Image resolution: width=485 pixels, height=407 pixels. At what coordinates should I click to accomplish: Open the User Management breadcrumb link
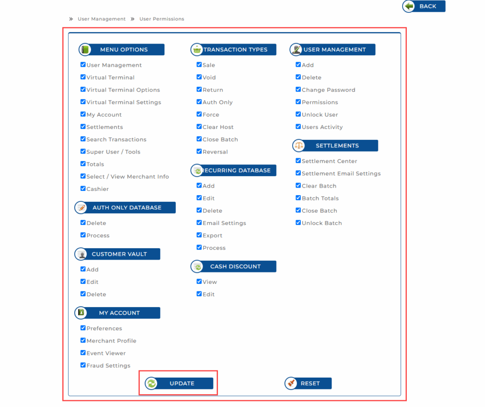tap(101, 19)
